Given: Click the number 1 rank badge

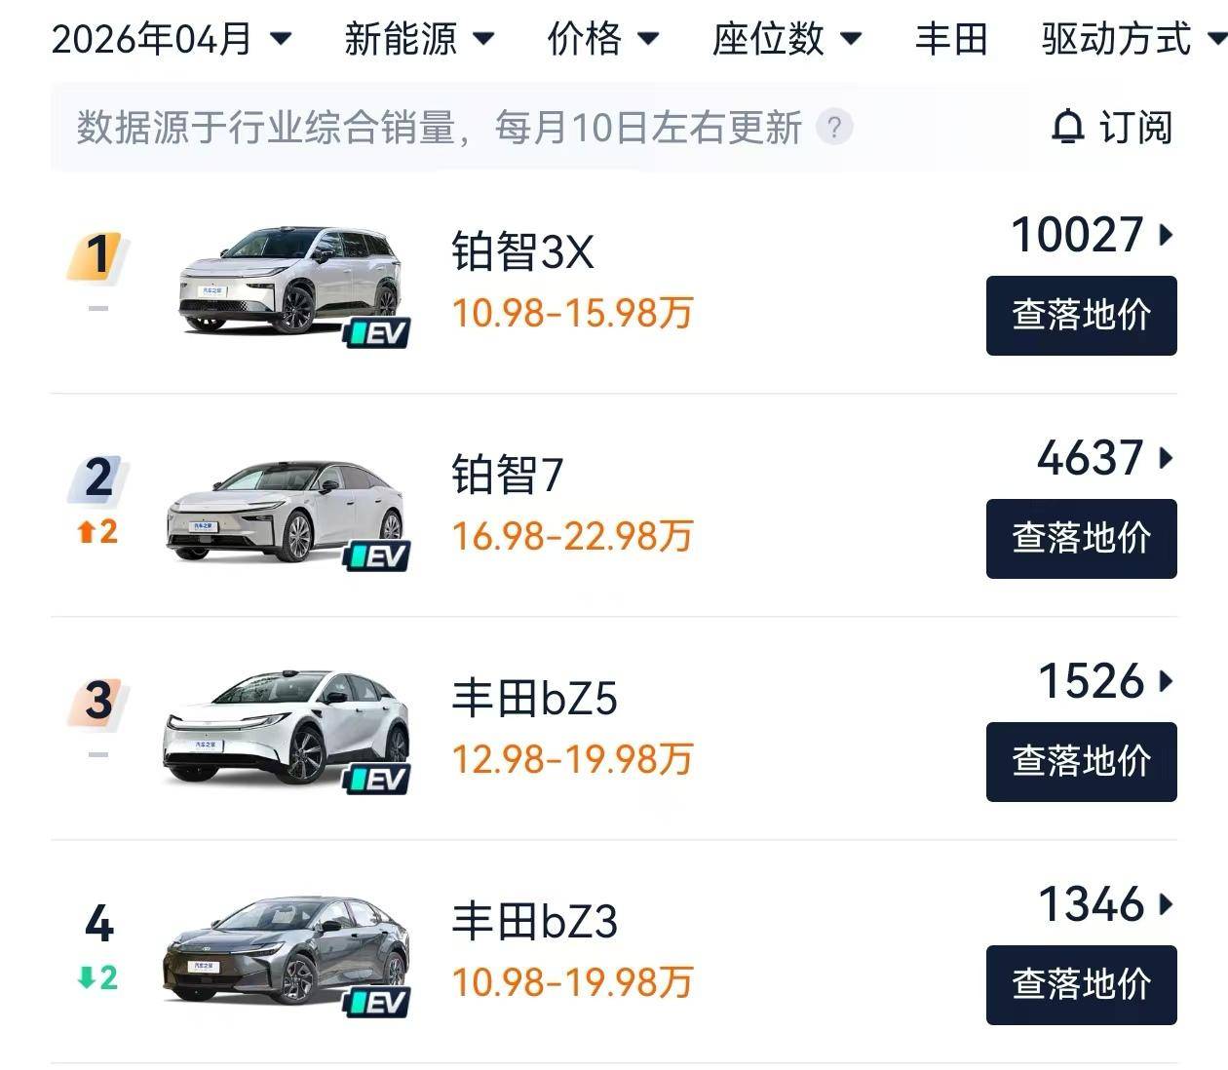Looking at the screenshot, I should click(x=96, y=256).
